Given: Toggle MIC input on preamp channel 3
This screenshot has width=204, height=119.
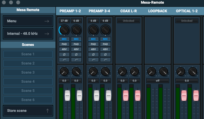Looking at the screenshot, I should click(x=93, y=39).
